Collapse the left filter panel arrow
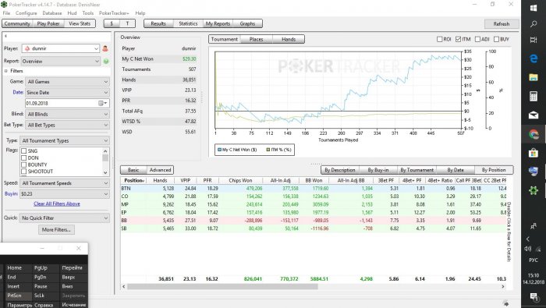 tap(5, 36)
